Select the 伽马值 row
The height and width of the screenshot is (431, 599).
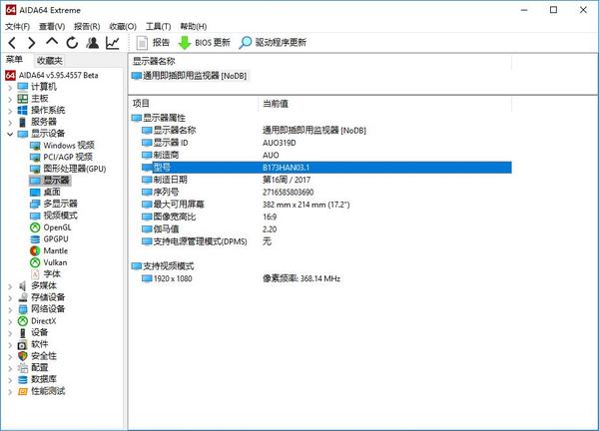[x=326, y=229]
